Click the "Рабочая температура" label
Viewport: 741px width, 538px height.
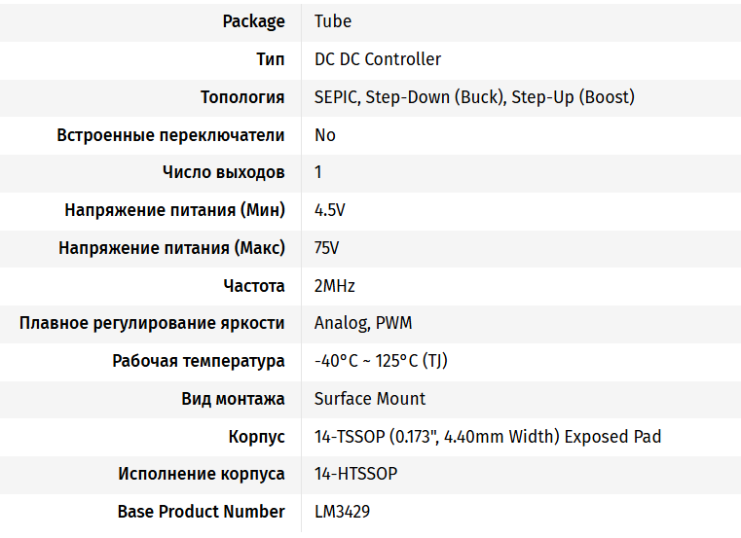tap(199, 361)
